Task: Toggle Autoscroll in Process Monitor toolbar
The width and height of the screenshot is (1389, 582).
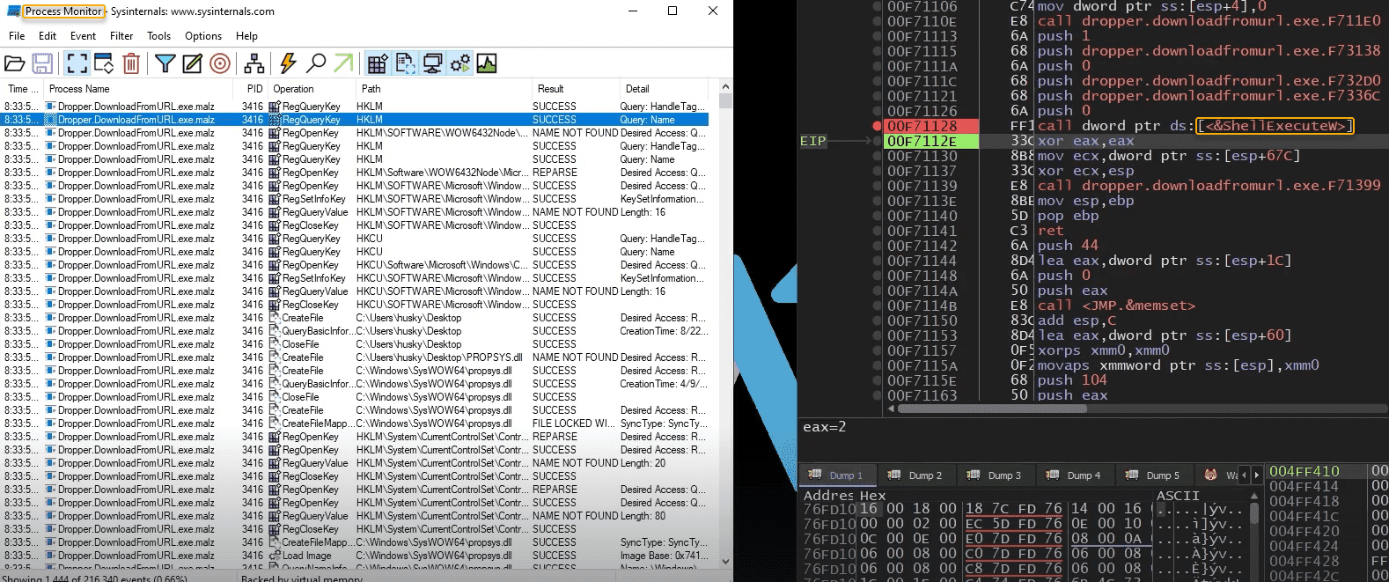Action: click(104, 63)
